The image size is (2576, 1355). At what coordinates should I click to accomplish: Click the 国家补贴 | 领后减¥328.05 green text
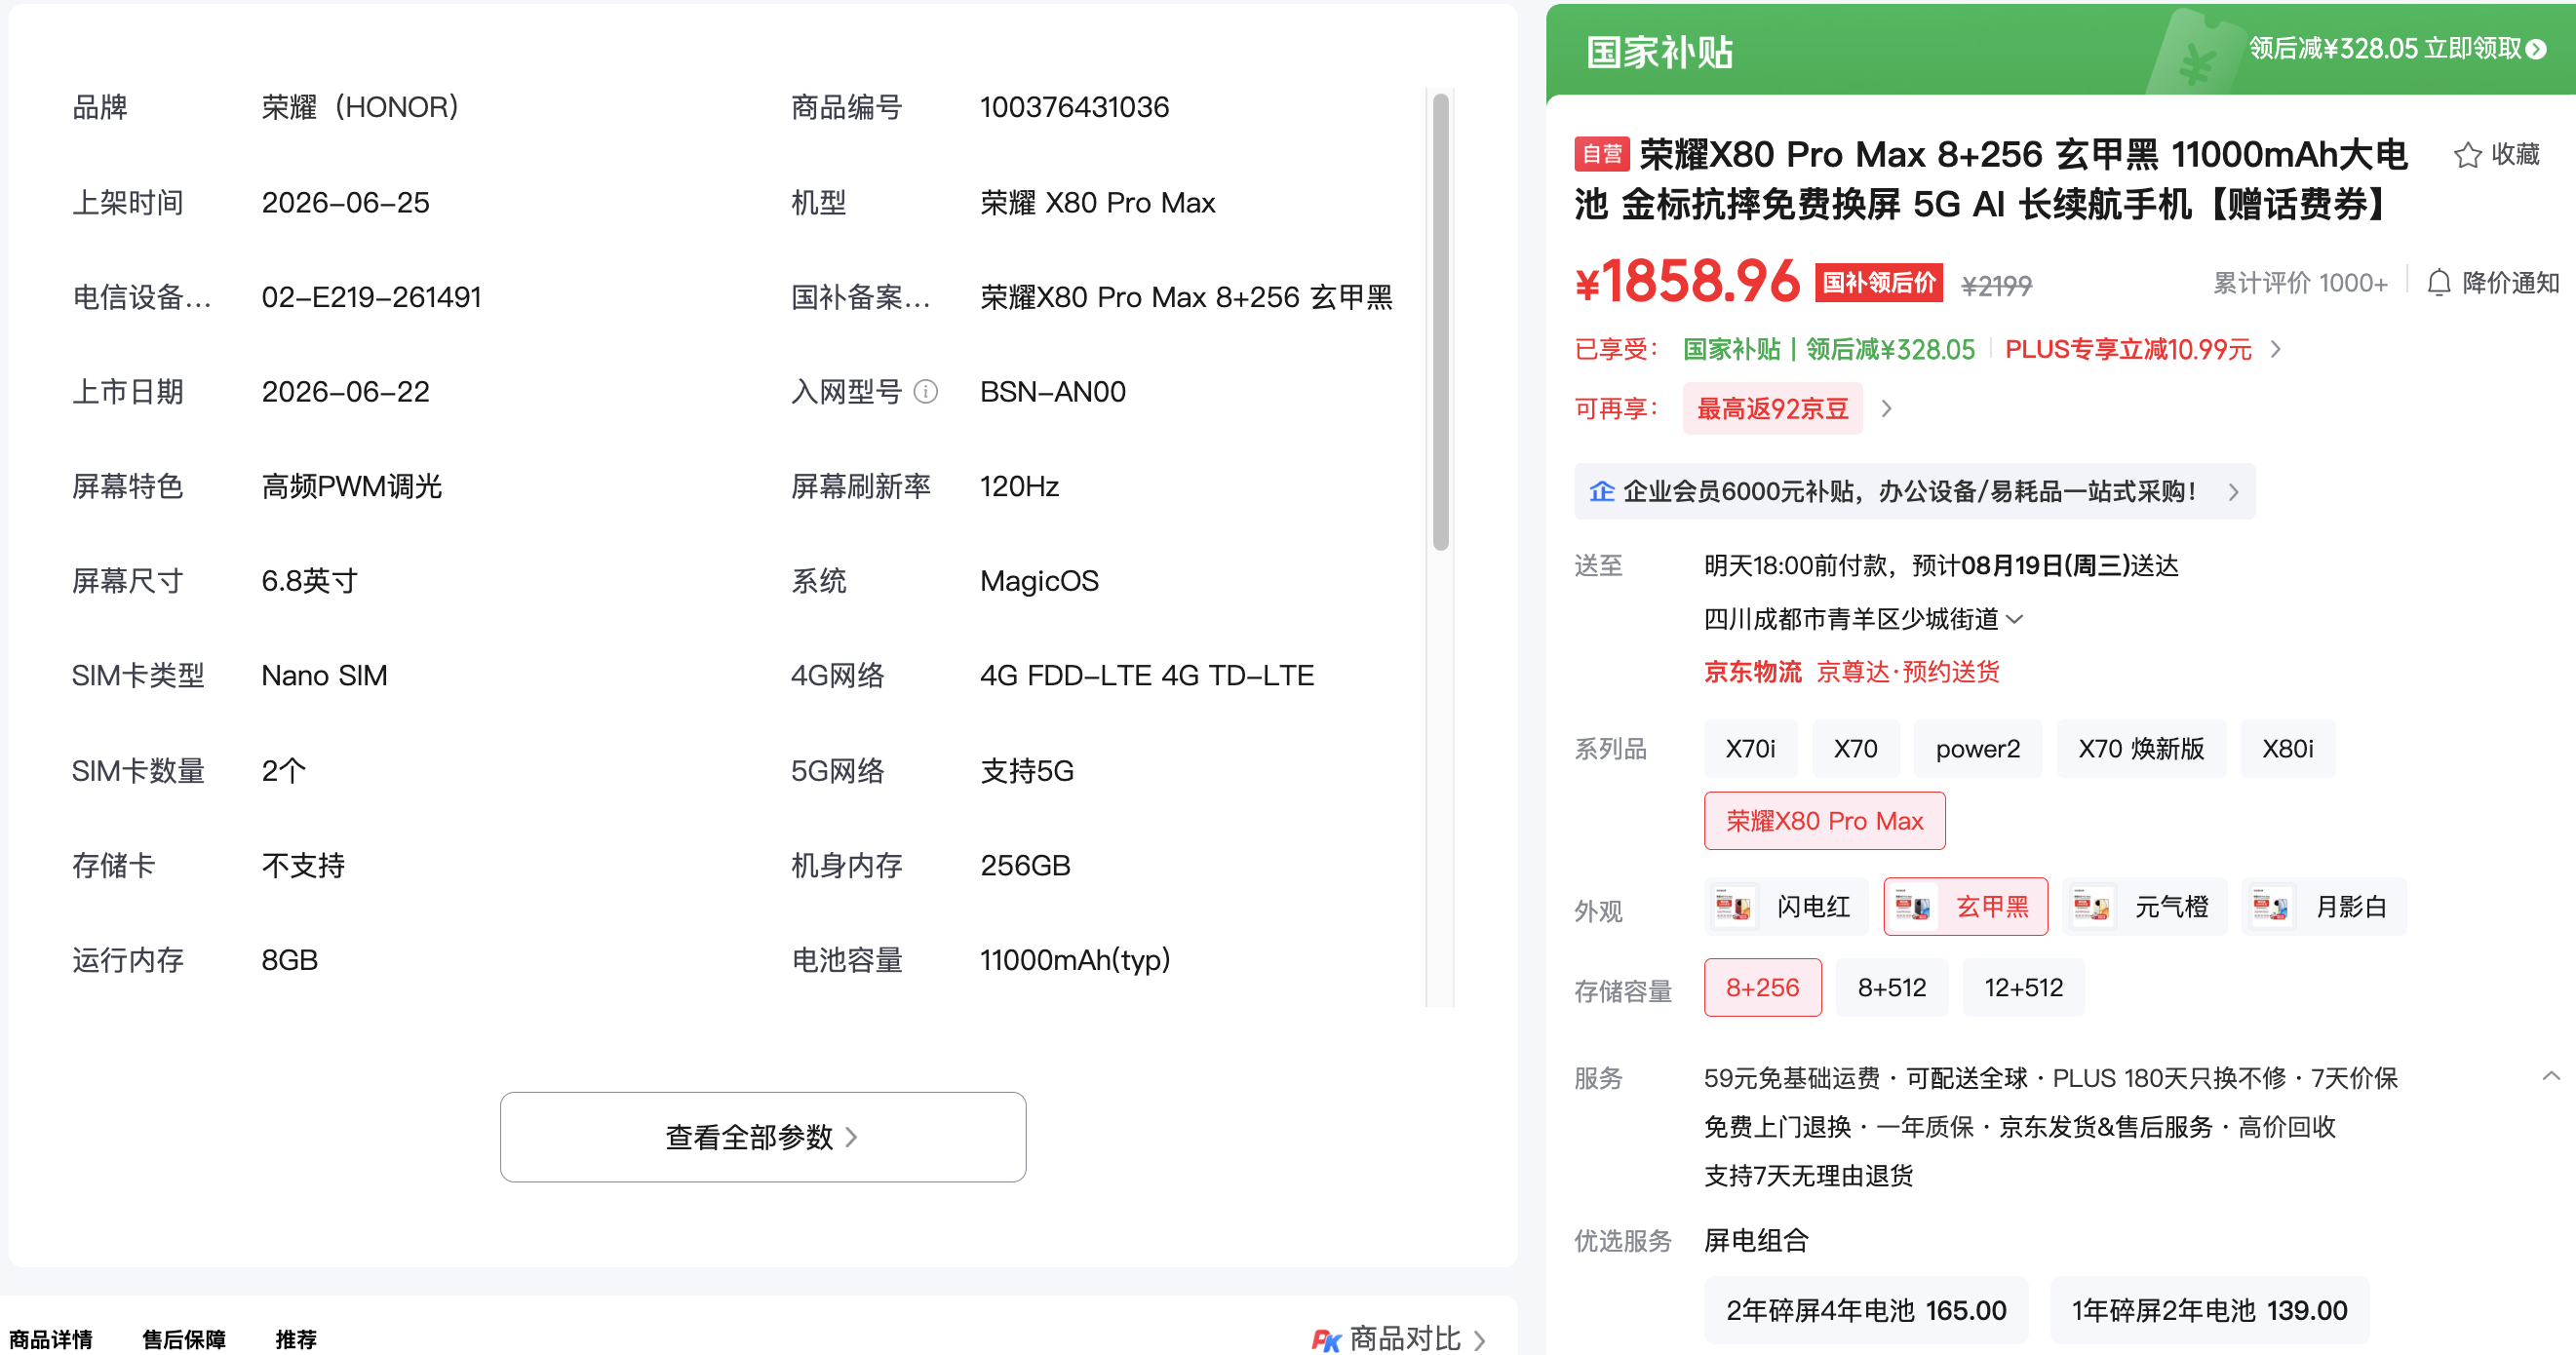[x=1829, y=349]
